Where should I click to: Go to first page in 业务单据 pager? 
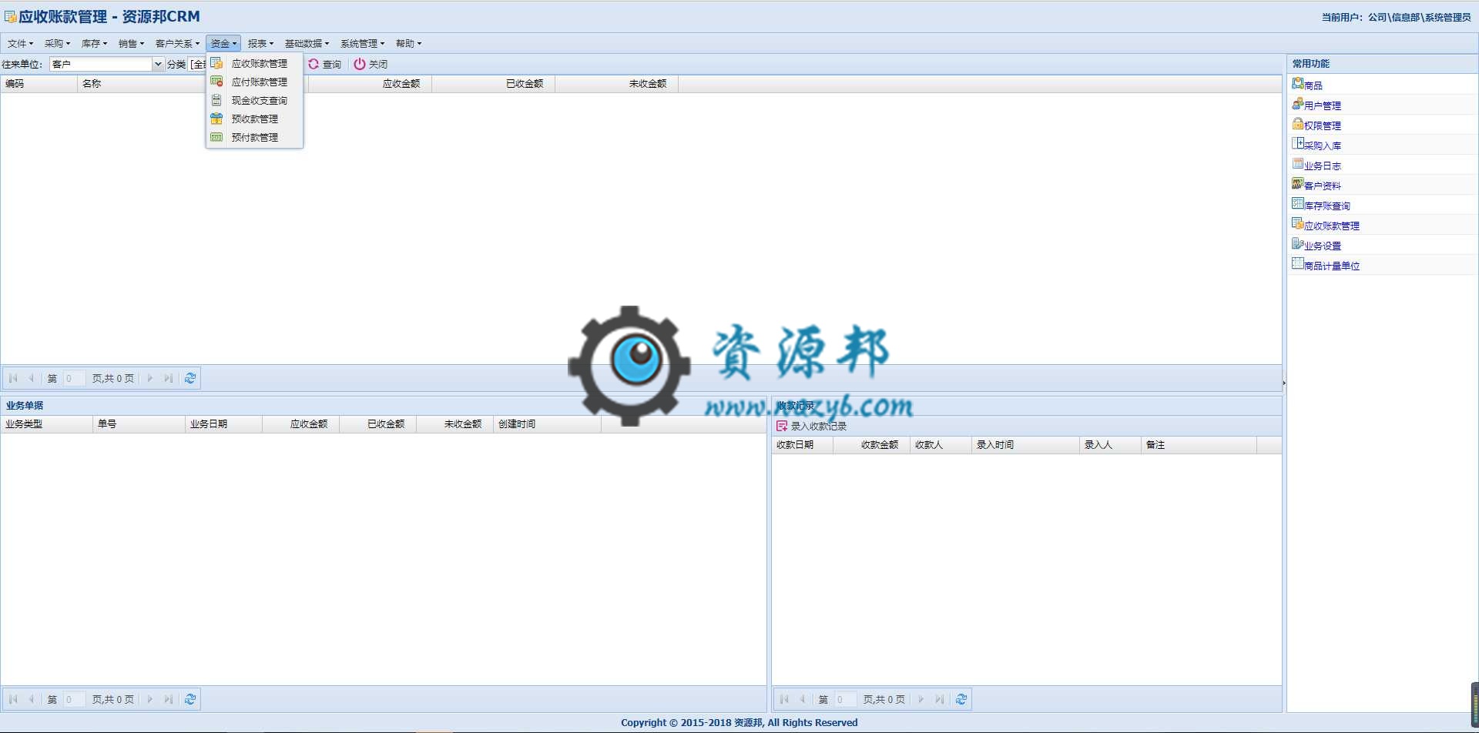pos(13,699)
